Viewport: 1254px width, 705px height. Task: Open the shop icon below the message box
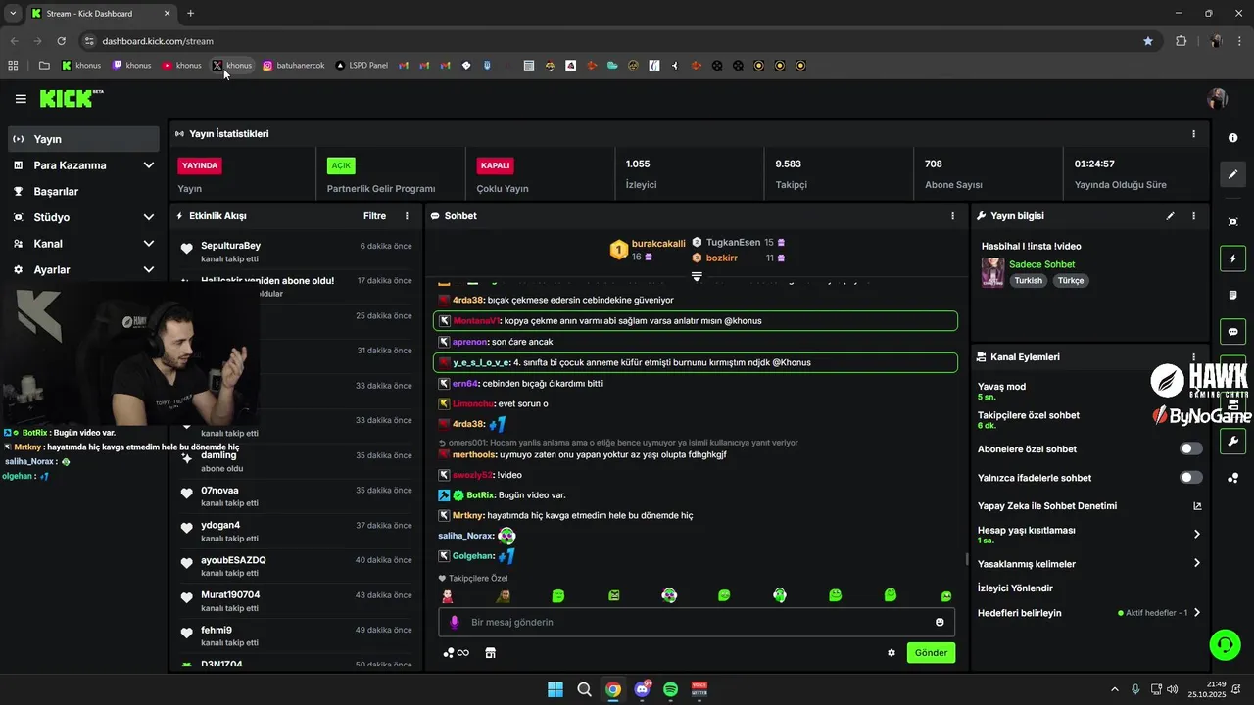(491, 653)
